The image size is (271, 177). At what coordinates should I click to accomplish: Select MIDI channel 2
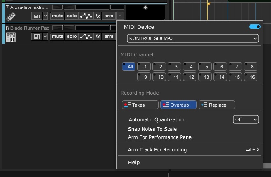[159, 67]
